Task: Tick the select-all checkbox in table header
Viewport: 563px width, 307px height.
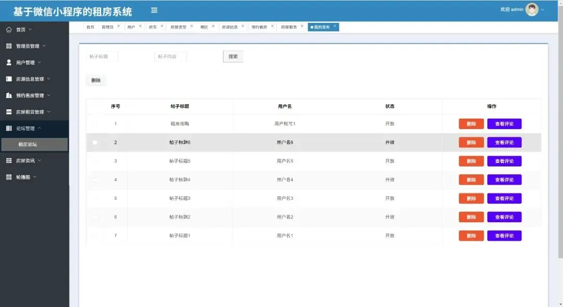Action: [95, 106]
